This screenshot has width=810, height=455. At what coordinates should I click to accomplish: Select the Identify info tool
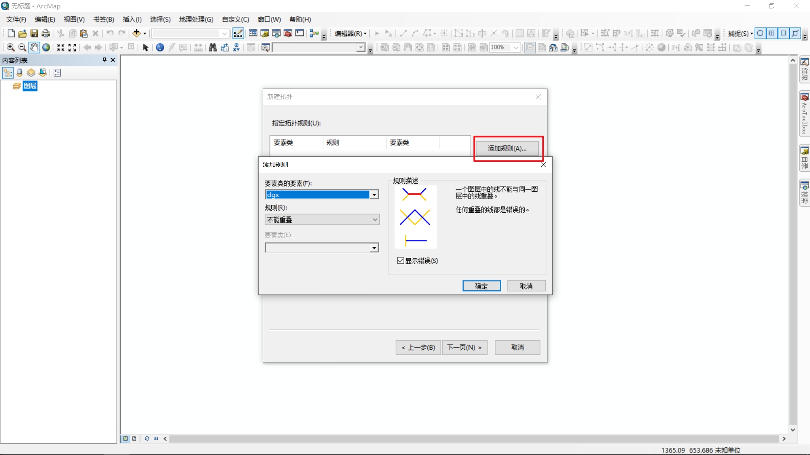[160, 48]
